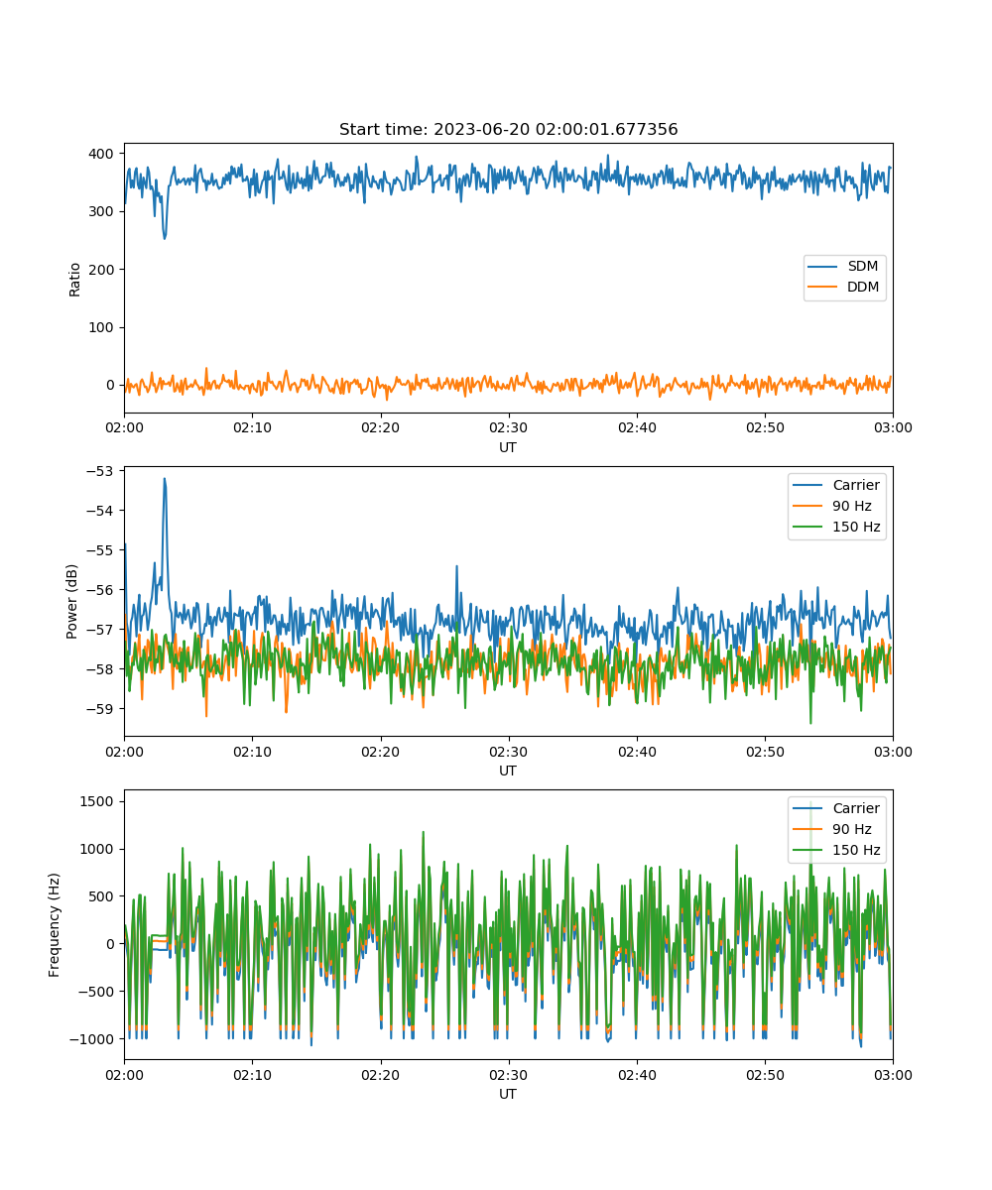Click the 02:10 tick under the Frequency plot
Viewport: 992px width, 1190px height.
[x=252, y=1074]
